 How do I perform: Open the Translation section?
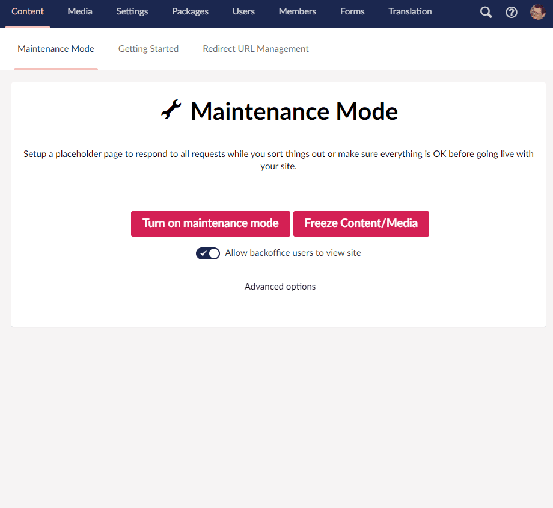coord(409,11)
